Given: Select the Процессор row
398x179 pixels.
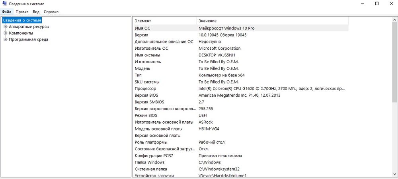Looking at the screenshot, I should tap(241, 88).
